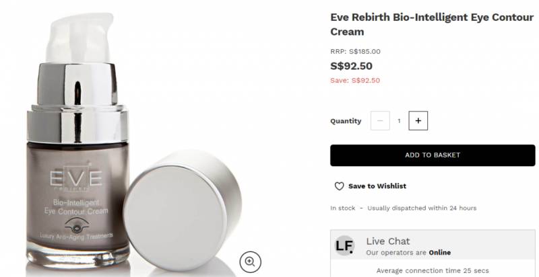Select the S$92.50 sale price
539x277 pixels.
(351, 66)
